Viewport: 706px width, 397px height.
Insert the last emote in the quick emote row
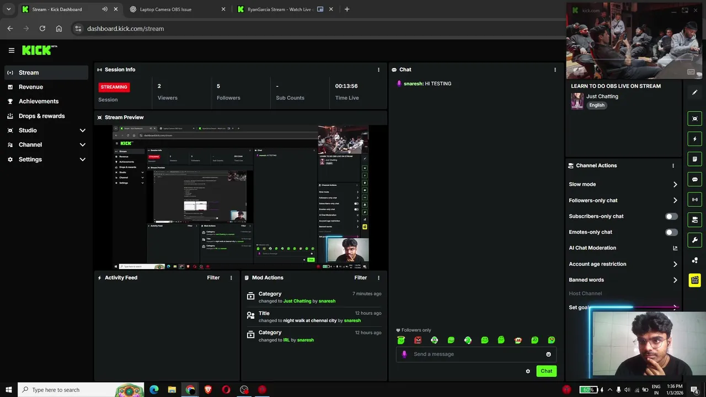(x=551, y=340)
